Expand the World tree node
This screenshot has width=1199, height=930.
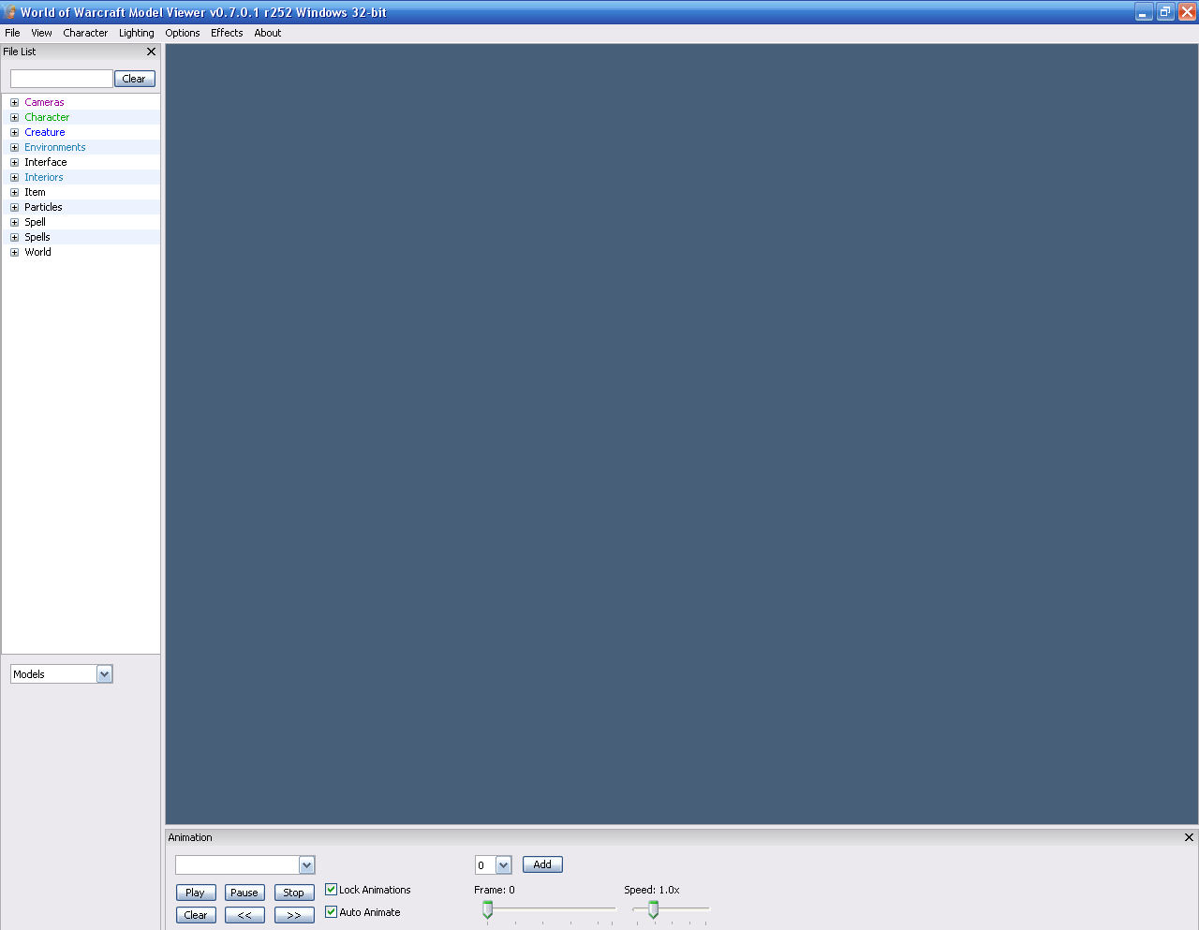[x=14, y=252]
